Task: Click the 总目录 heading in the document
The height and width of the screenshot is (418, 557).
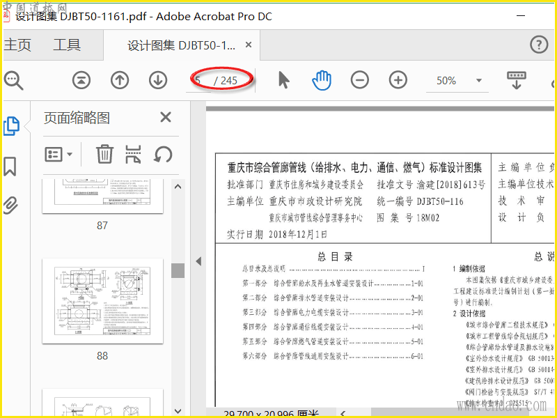Action: (x=335, y=256)
